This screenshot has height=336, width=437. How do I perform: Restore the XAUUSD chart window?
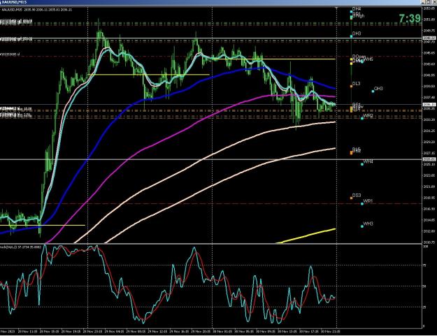[x=429, y=2]
